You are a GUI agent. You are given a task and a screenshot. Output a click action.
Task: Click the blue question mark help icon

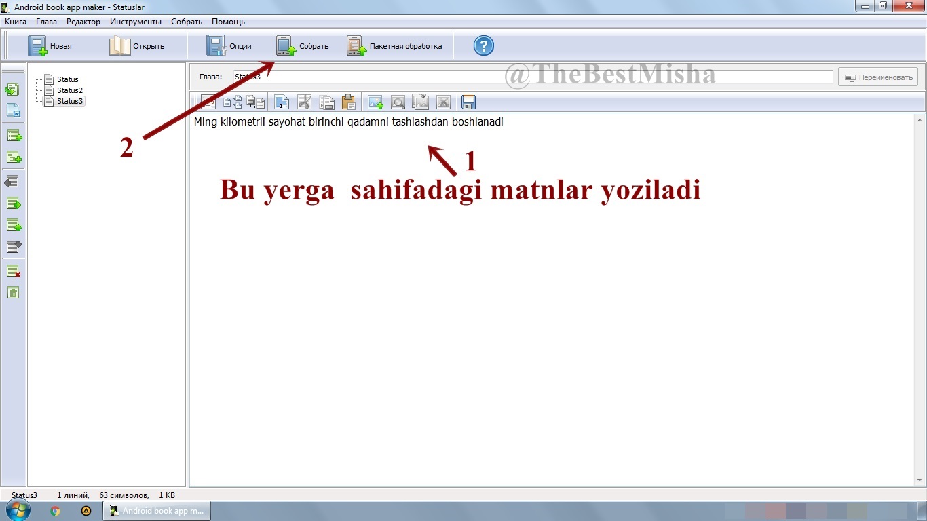click(483, 46)
